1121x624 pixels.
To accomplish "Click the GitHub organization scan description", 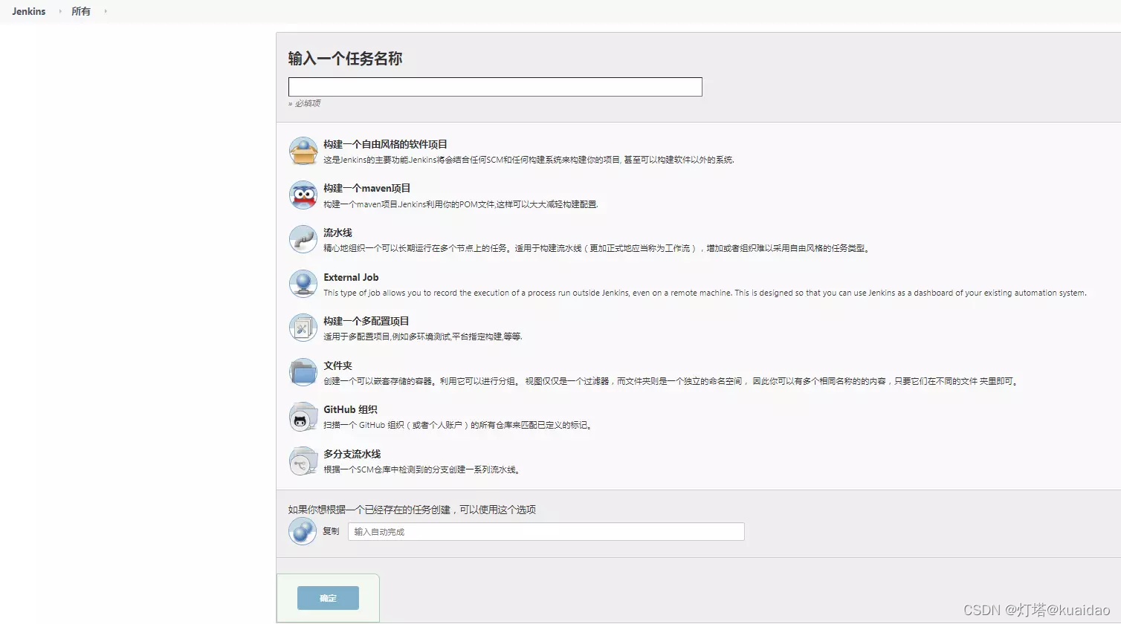I will click(458, 425).
